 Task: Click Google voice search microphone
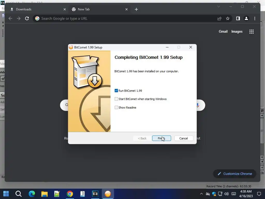198,105
